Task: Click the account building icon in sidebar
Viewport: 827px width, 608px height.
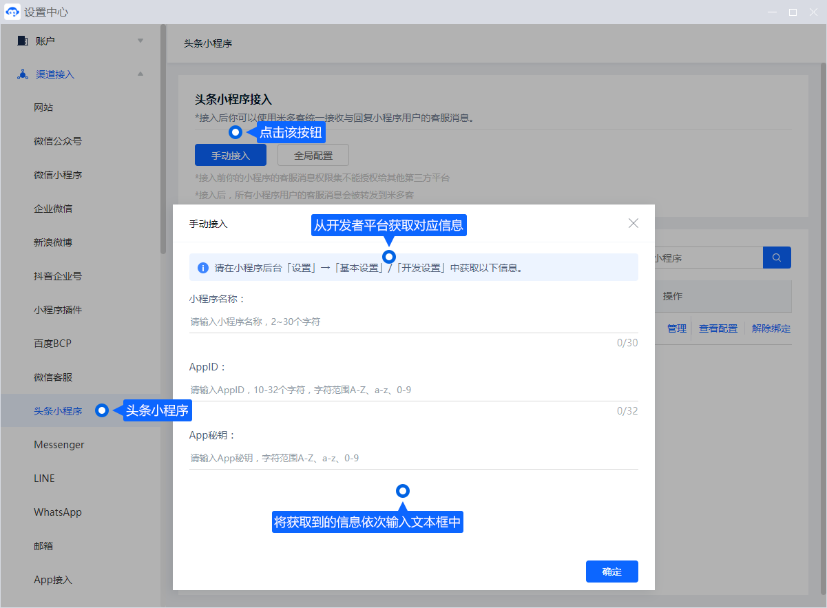Action: pos(23,41)
